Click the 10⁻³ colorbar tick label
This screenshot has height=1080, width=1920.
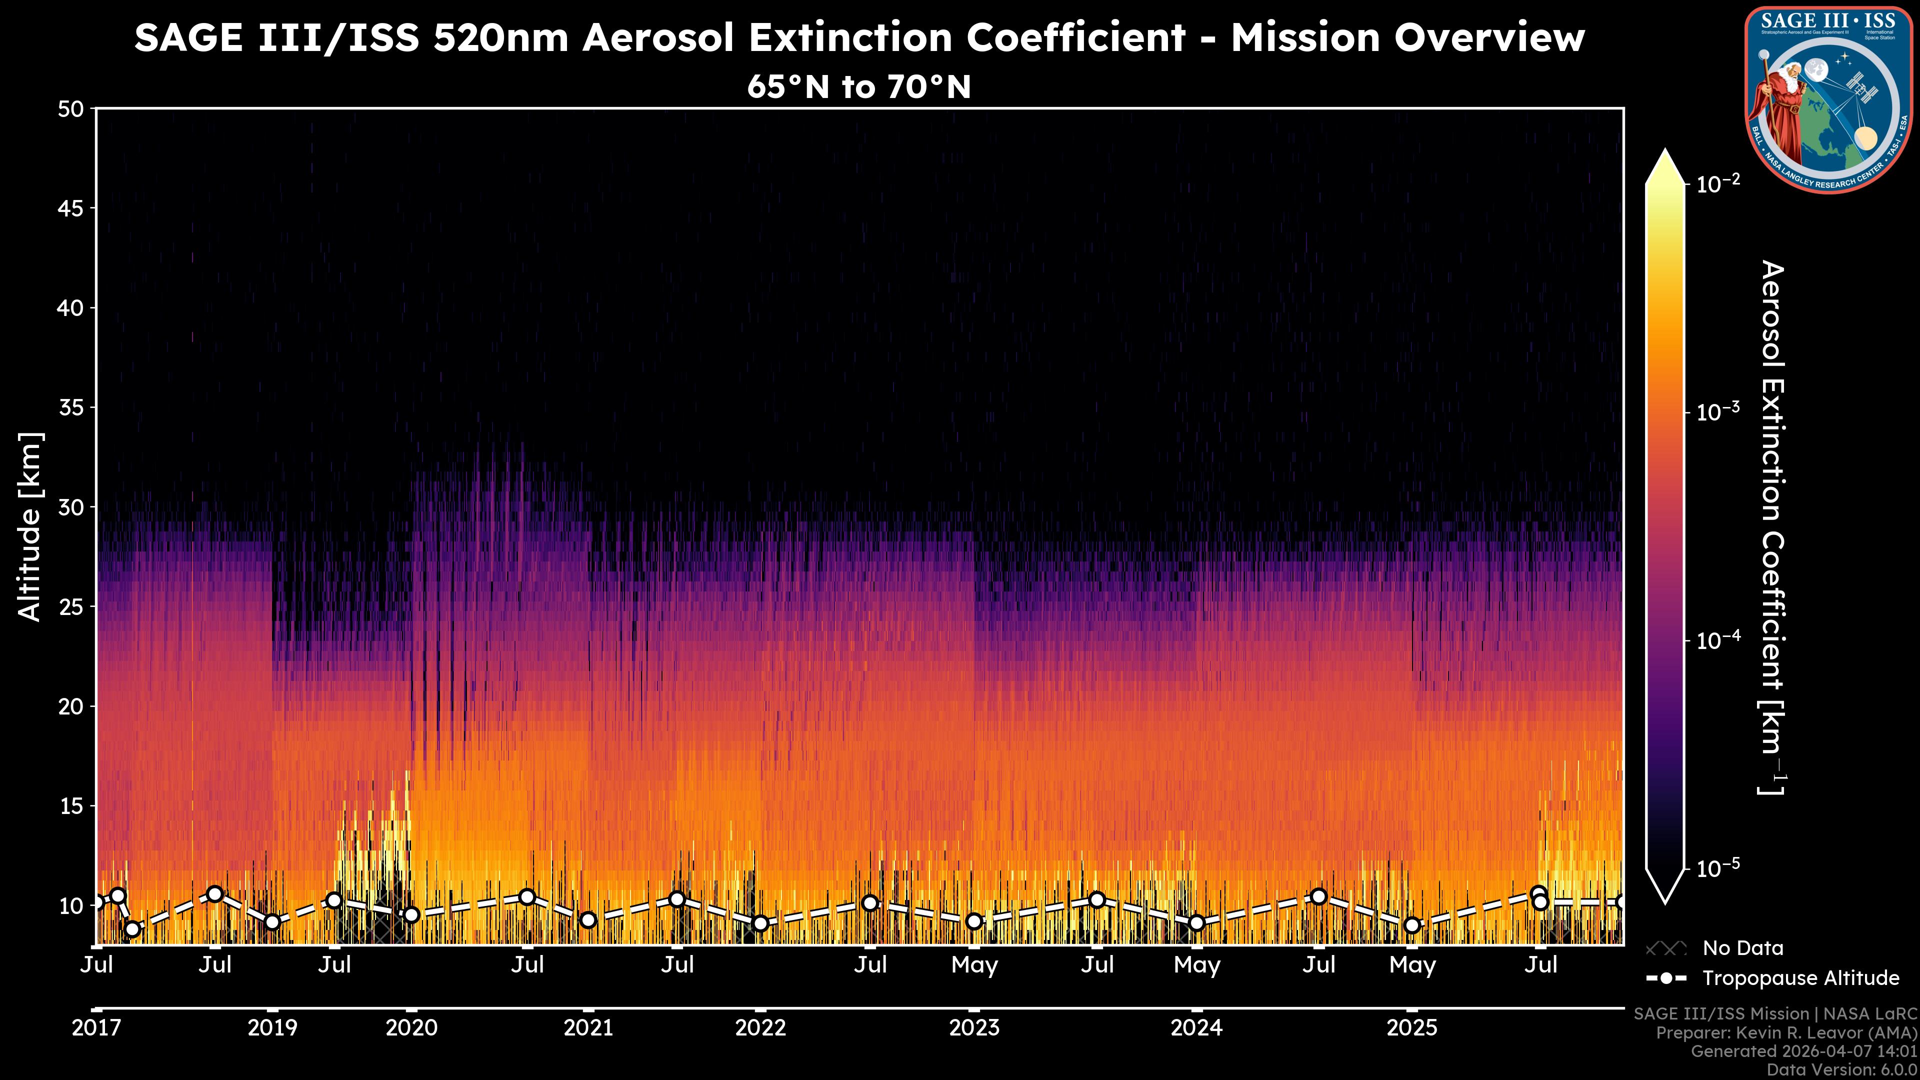1718,411
